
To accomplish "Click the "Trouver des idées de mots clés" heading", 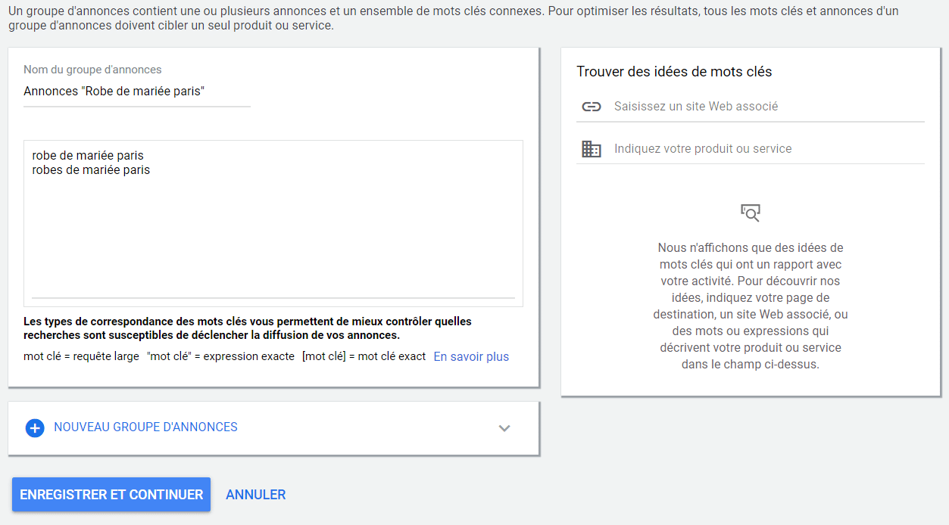I will pos(674,72).
